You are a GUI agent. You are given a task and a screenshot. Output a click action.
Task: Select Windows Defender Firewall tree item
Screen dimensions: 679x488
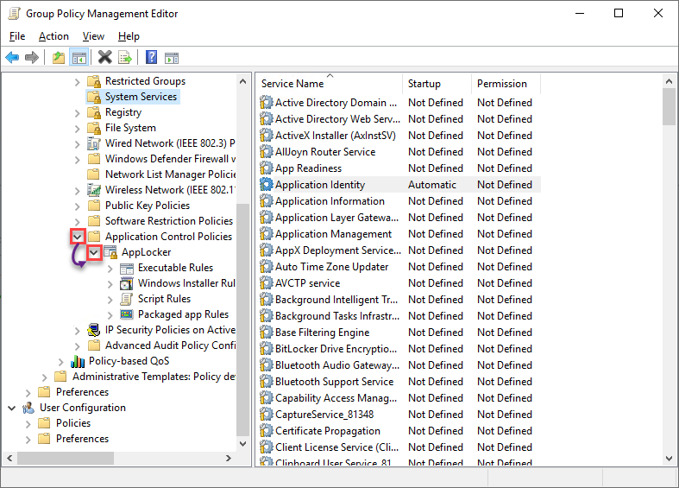(x=170, y=159)
